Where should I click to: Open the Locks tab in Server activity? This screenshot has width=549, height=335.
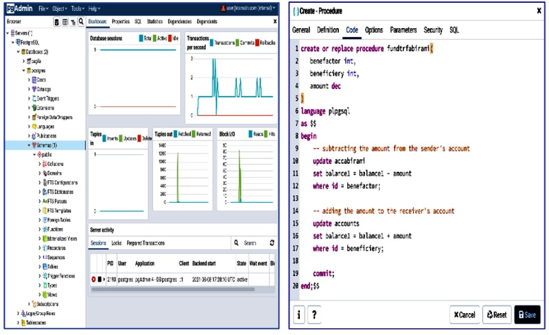117,243
